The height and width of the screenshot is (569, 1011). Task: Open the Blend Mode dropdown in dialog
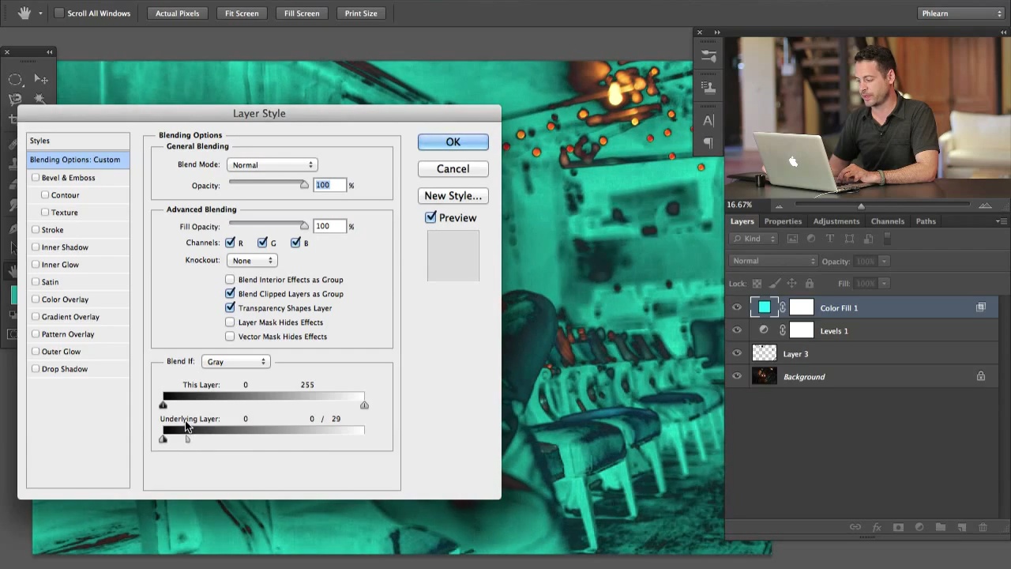[x=272, y=165]
